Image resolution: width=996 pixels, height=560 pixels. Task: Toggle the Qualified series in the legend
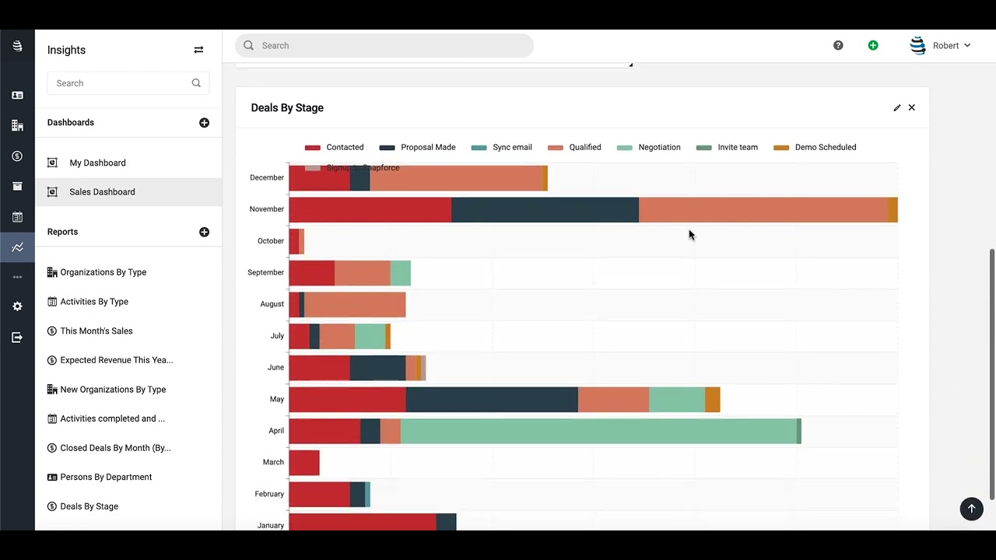pyautogui.click(x=574, y=147)
